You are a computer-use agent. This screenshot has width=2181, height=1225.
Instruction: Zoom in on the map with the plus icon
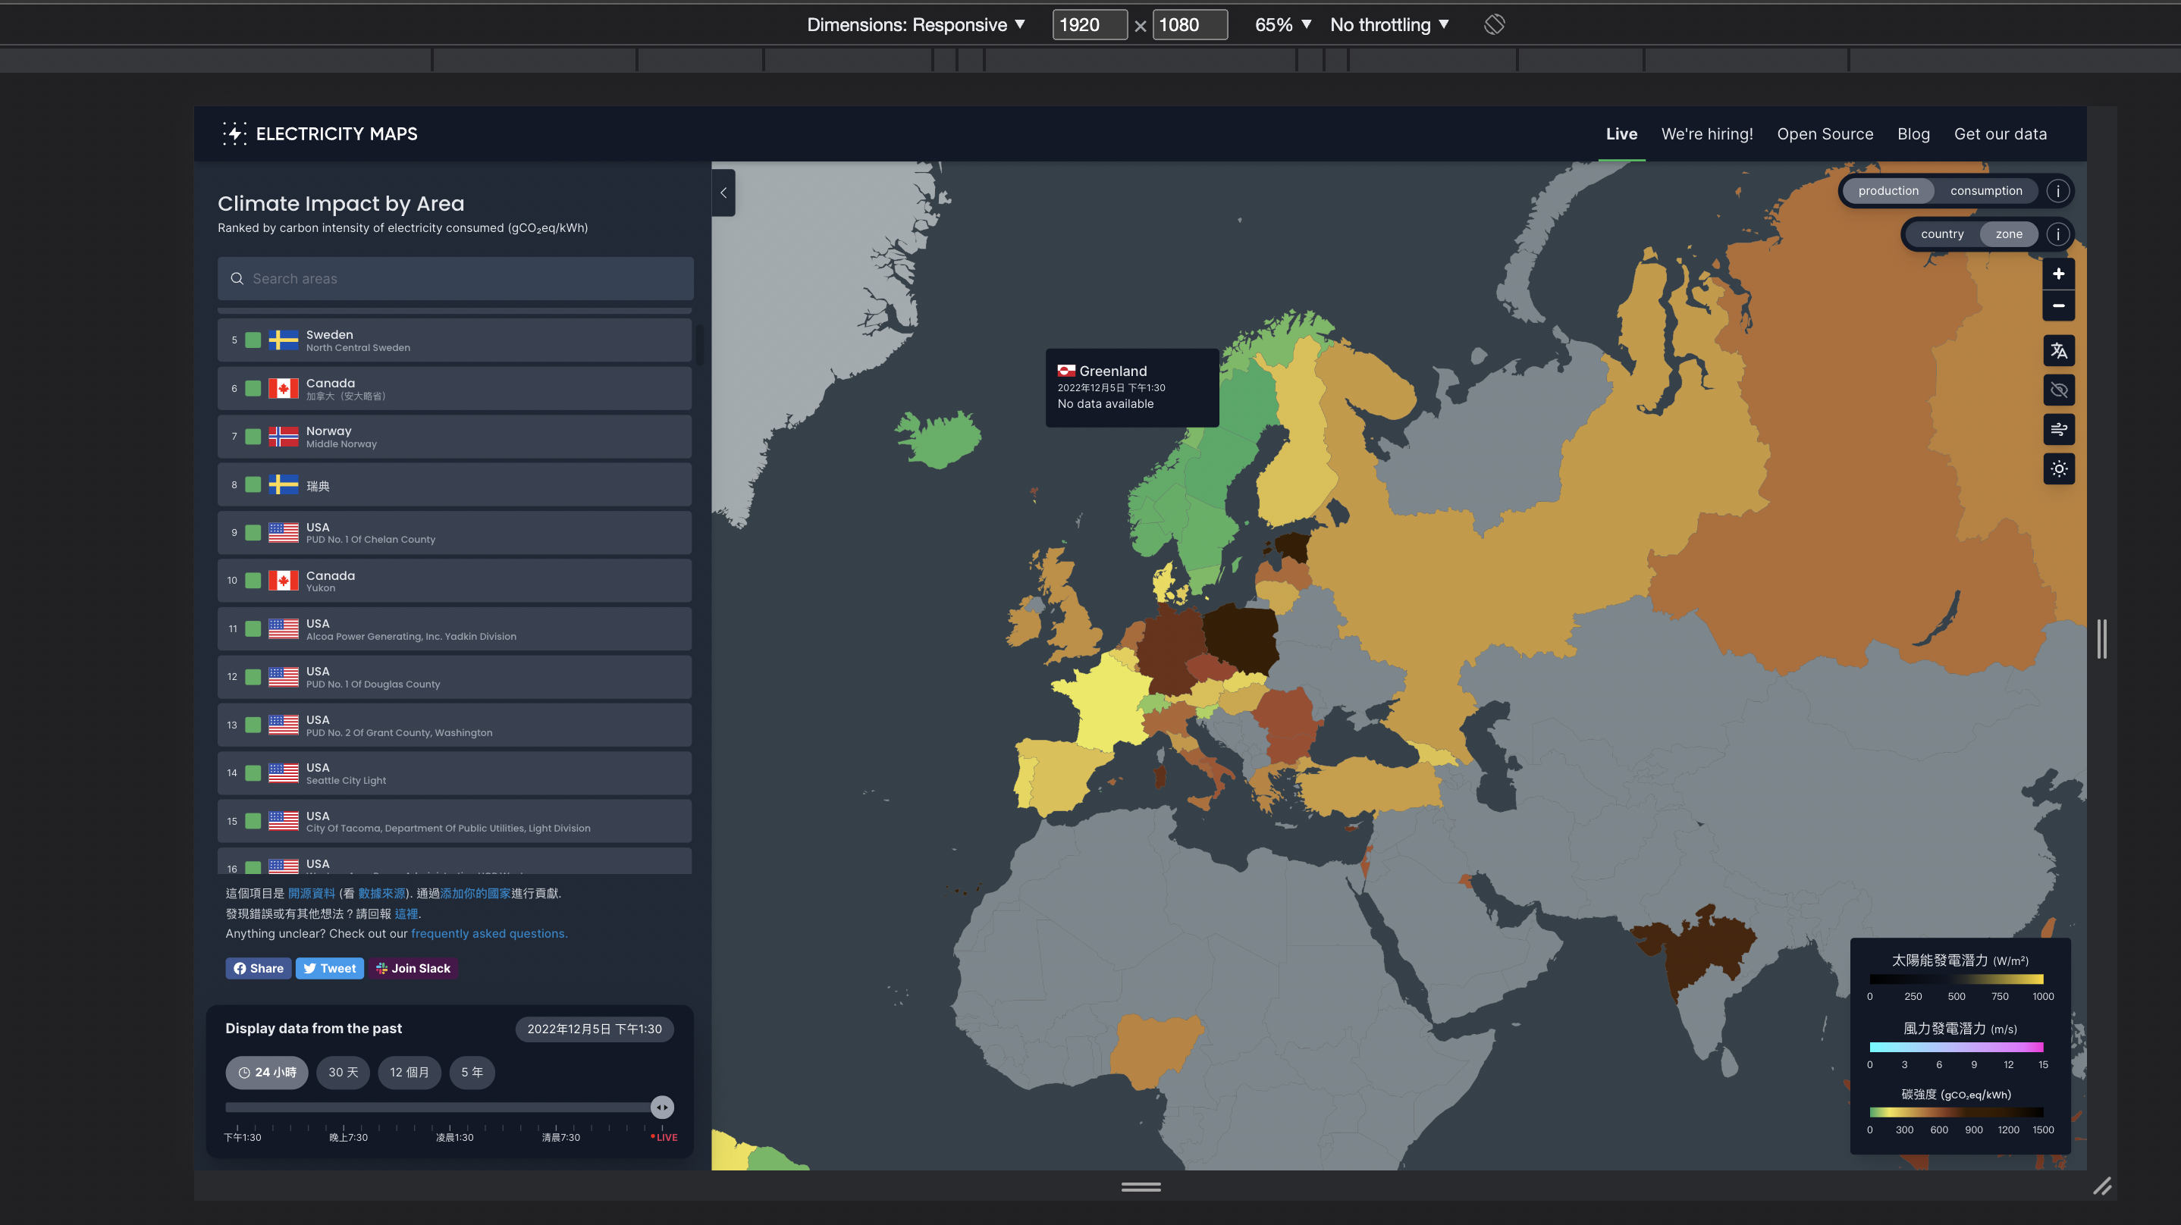(2059, 274)
